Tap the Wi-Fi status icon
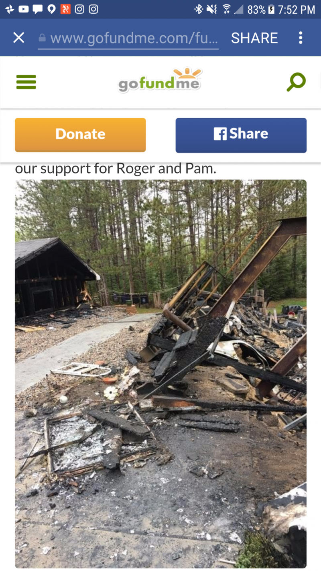321x571 pixels. coord(227,9)
